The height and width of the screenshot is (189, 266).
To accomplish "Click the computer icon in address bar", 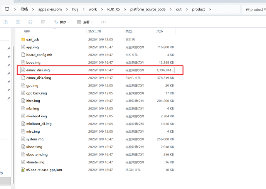I will pyautogui.click(x=7, y=9).
